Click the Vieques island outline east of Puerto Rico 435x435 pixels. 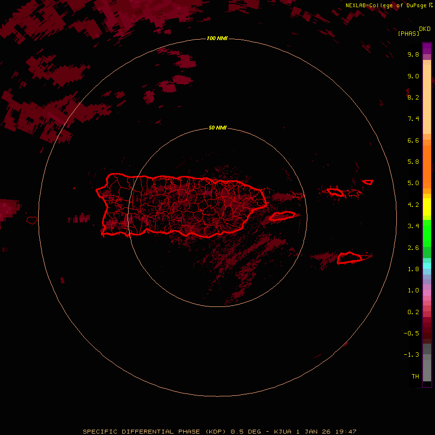coord(282,216)
